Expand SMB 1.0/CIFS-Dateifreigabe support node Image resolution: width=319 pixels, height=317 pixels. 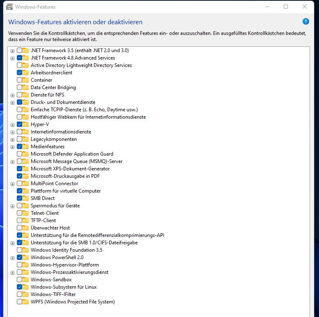12,243
